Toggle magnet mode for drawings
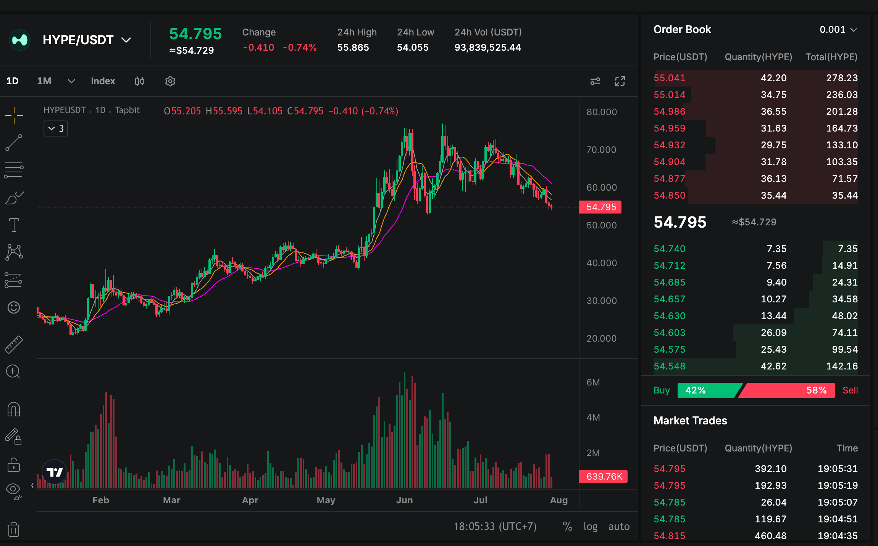This screenshot has width=878, height=546. click(14, 409)
